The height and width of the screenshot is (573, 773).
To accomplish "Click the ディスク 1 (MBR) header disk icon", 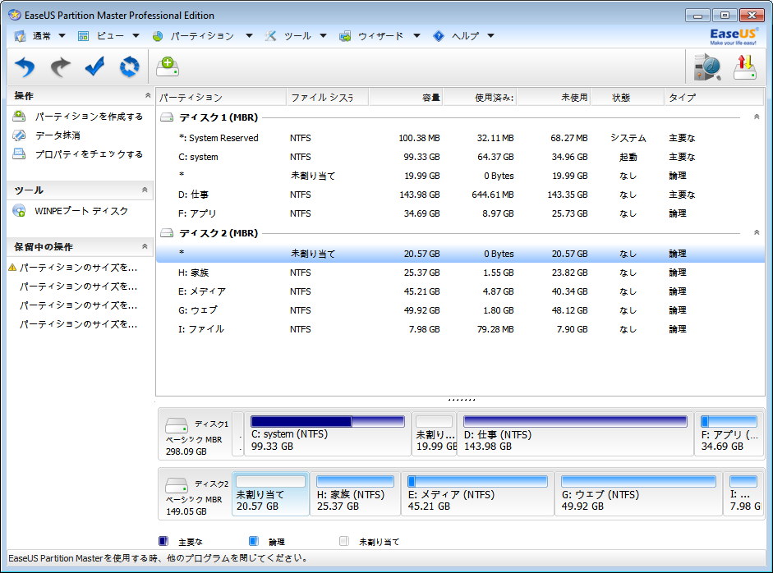I will click(167, 117).
